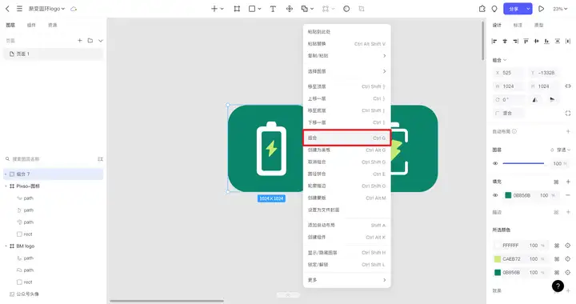Viewport: 576px width, 304px height.
Task: Remove the 0B856B fill with minus
Action: (x=568, y=195)
